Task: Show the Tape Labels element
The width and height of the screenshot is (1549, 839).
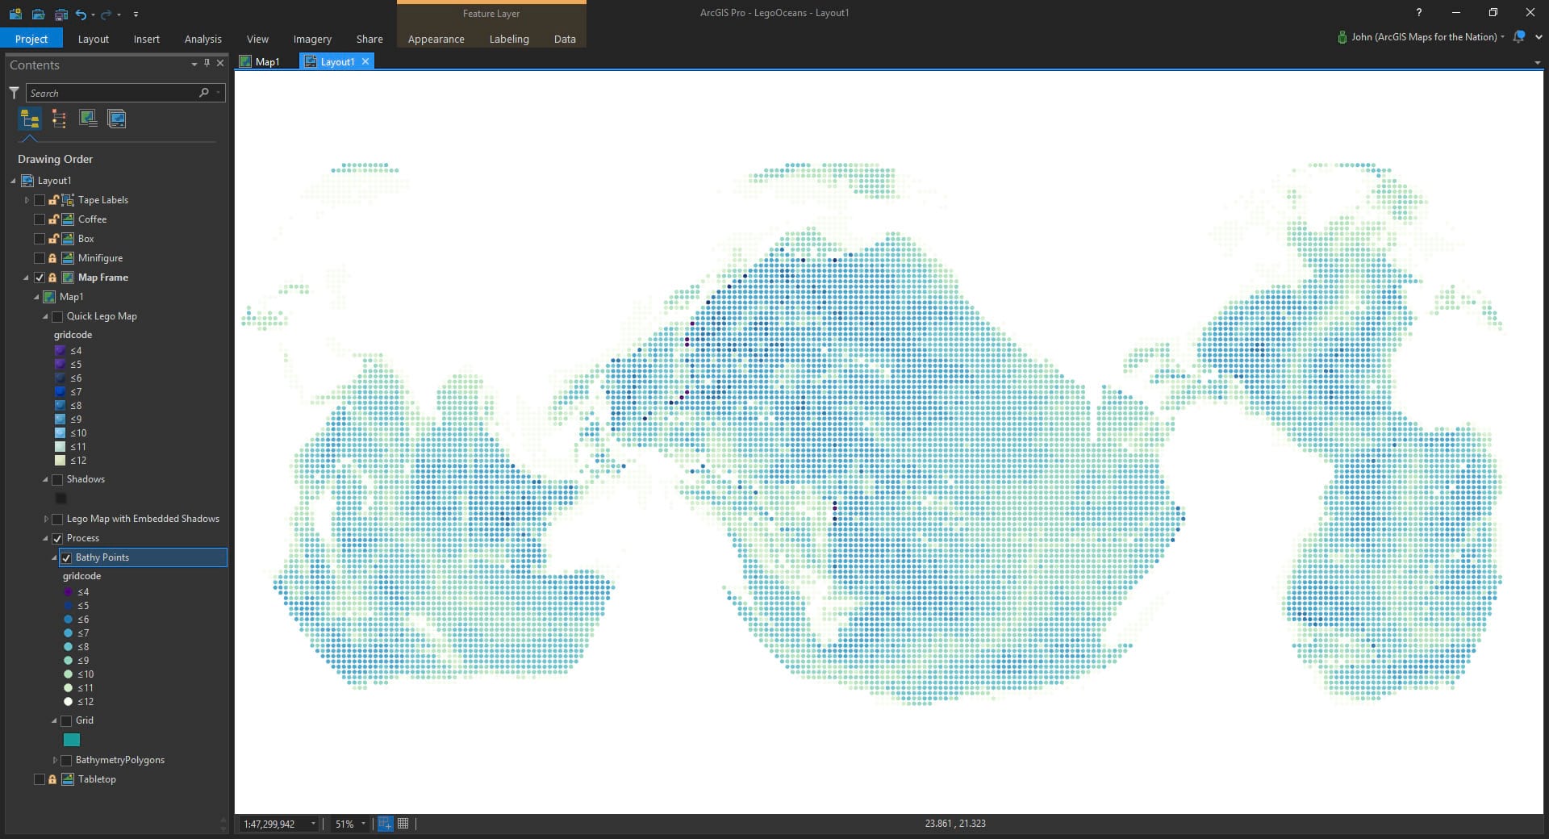Action: point(40,200)
